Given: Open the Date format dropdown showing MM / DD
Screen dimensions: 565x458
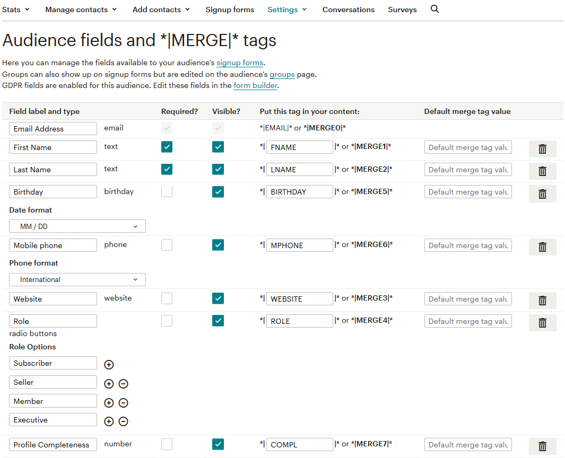Looking at the screenshot, I should point(77,226).
